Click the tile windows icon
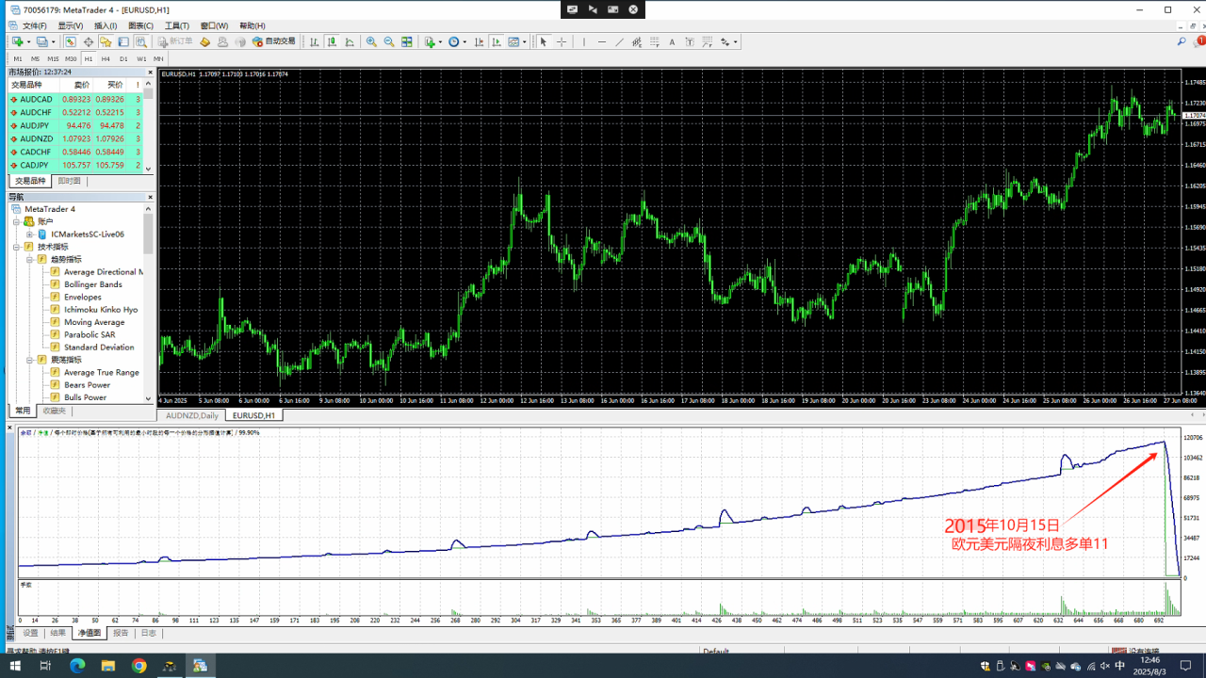 tap(407, 41)
